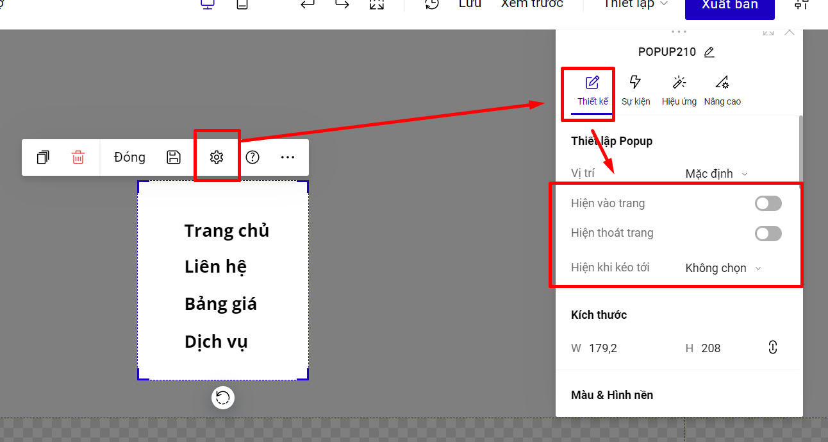
Task: Click the 'Đóng' button on popup toolbar
Action: [x=129, y=157]
